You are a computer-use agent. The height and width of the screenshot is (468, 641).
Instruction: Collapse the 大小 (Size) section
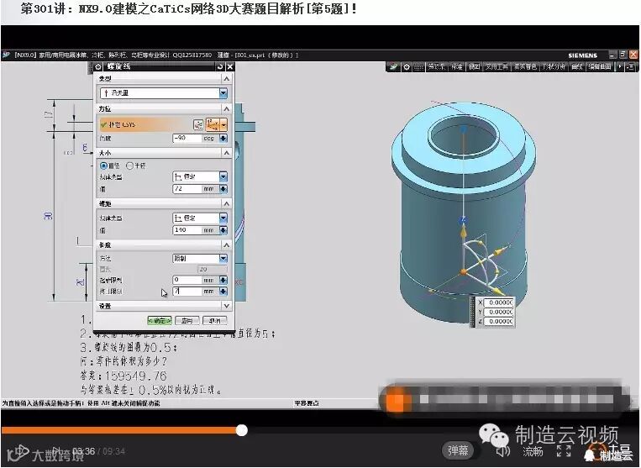pyautogui.click(x=227, y=152)
